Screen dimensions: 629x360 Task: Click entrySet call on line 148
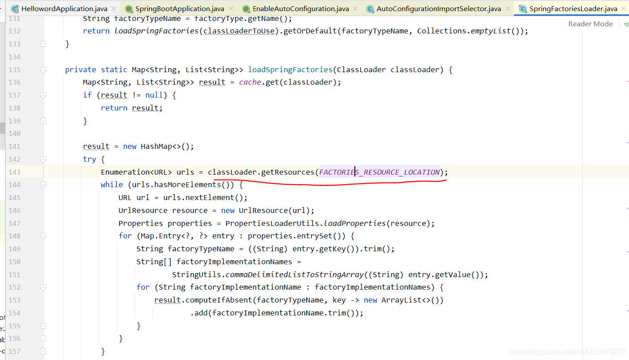tap(314, 236)
